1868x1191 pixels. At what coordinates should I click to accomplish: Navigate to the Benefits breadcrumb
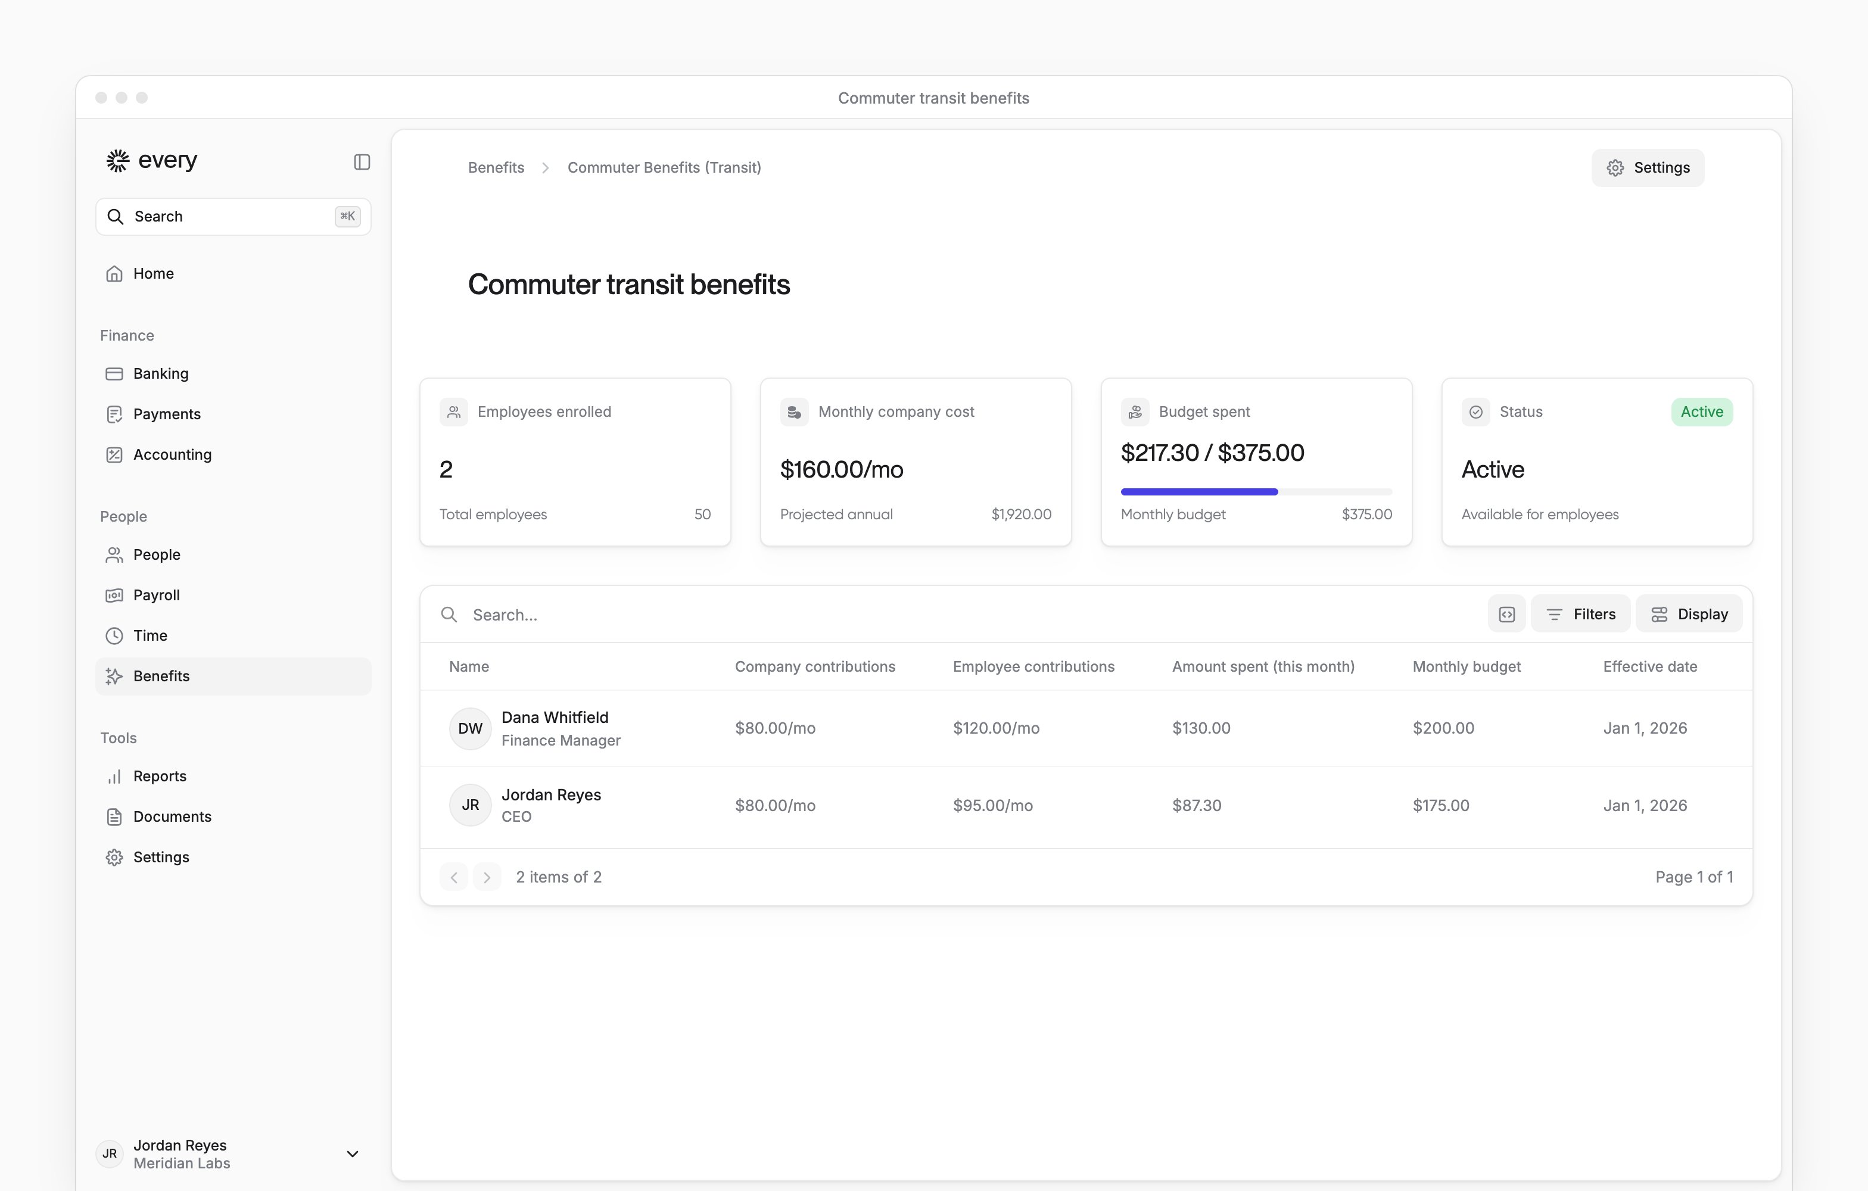[496, 167]
